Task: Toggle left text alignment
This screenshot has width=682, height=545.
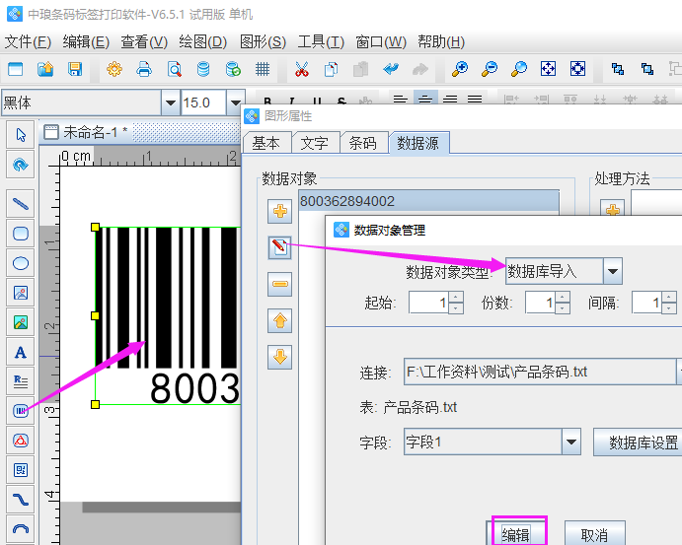Action: 400,100
